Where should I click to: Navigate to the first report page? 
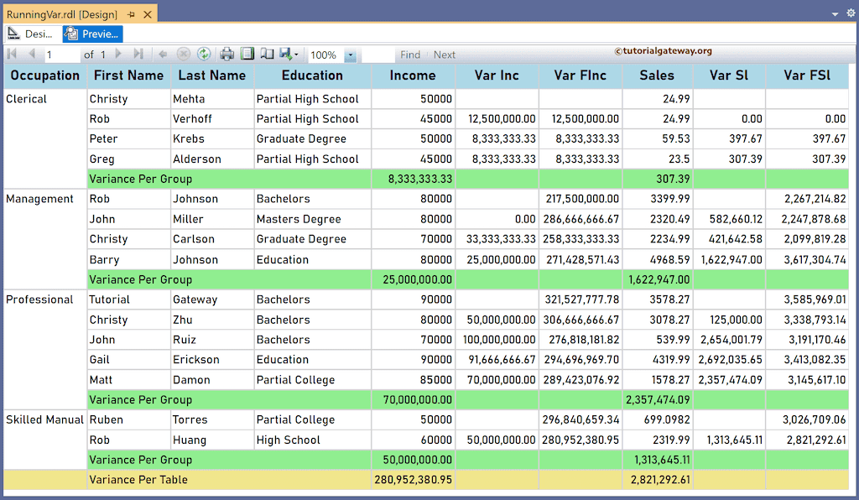(12, 54)
